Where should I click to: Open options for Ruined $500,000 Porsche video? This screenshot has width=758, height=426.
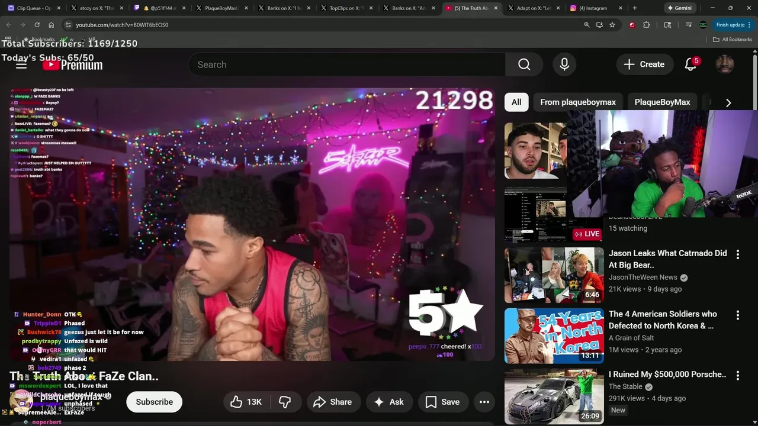click(x=738, y=376)
